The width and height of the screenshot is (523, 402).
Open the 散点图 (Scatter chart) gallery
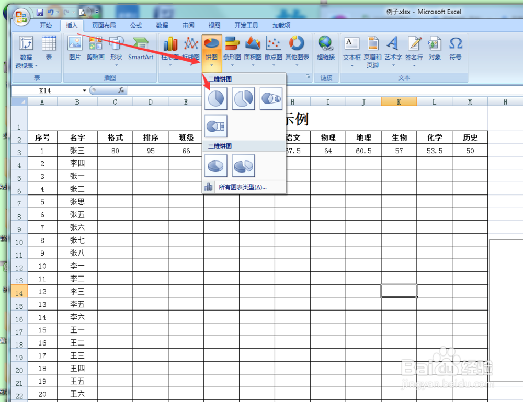[273, 49]
